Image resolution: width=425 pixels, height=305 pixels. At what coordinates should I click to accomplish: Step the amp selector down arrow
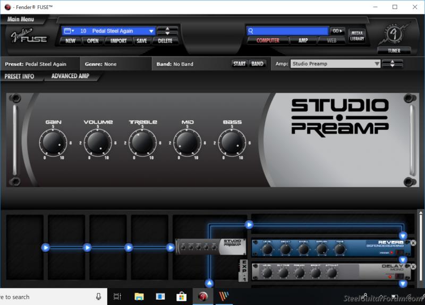[392, 66]
